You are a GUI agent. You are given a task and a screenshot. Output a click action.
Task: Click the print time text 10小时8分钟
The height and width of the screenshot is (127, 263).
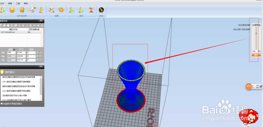pyautogui.click(x=244, y=25)
